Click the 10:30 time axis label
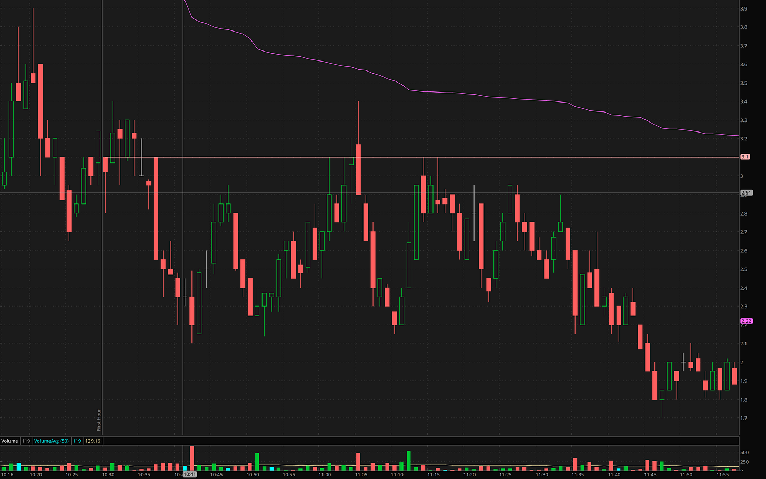Image resolution: width=766 pixels, height=479 pixels. point(108,474)
